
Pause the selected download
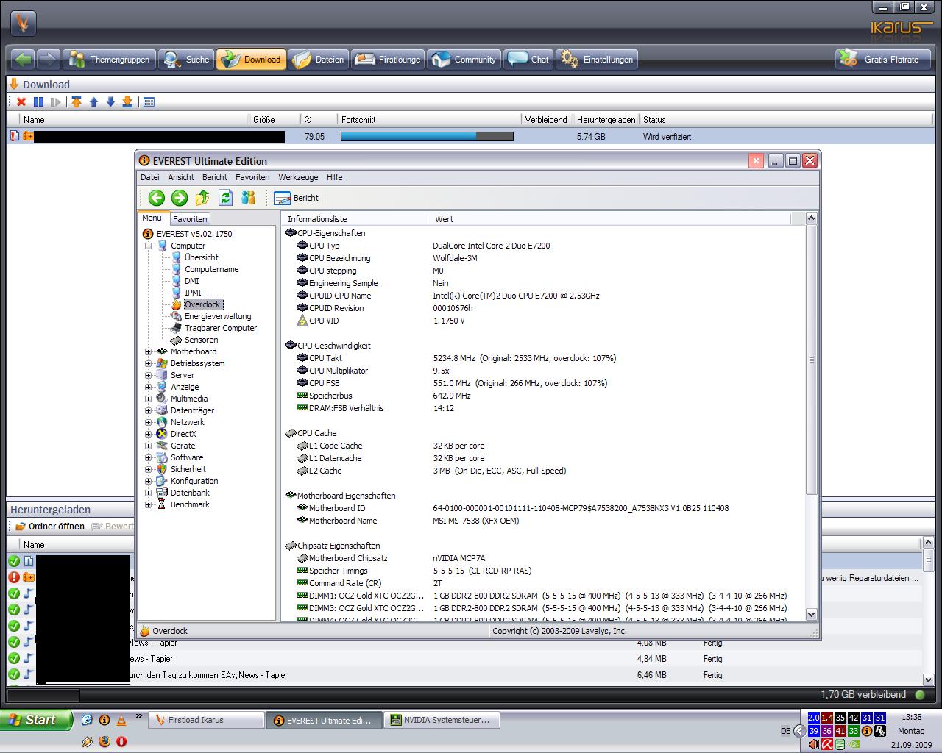[x=38, y=102]
